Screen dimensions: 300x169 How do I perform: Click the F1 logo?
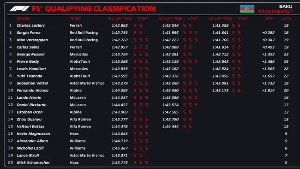[x=19, y=9]
